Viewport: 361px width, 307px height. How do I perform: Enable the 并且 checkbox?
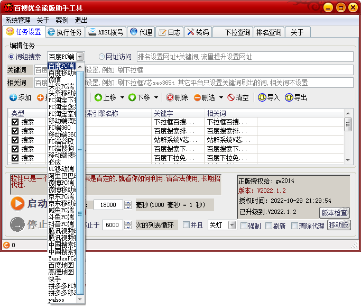point(186,225)
